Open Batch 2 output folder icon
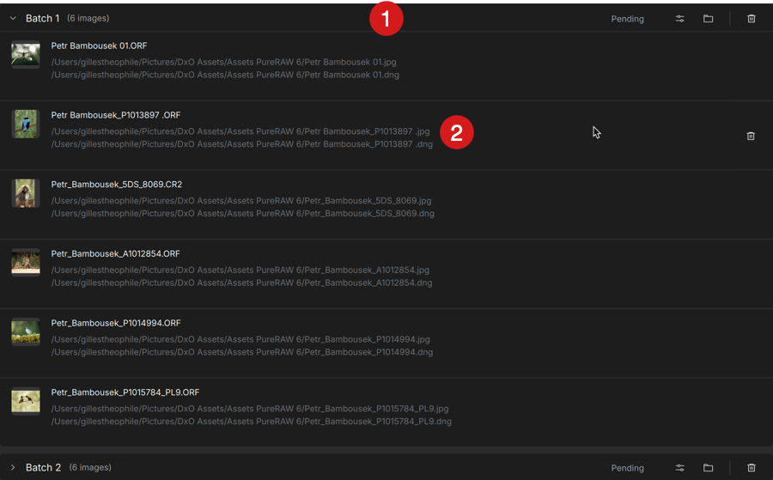Screen dimensions: 773x480 click(708, 468)
